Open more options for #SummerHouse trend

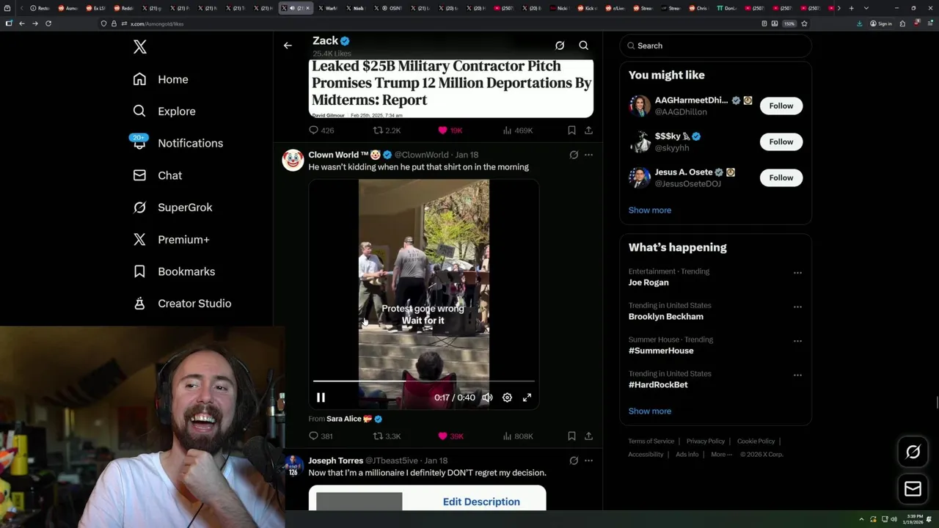coord(797,341)
